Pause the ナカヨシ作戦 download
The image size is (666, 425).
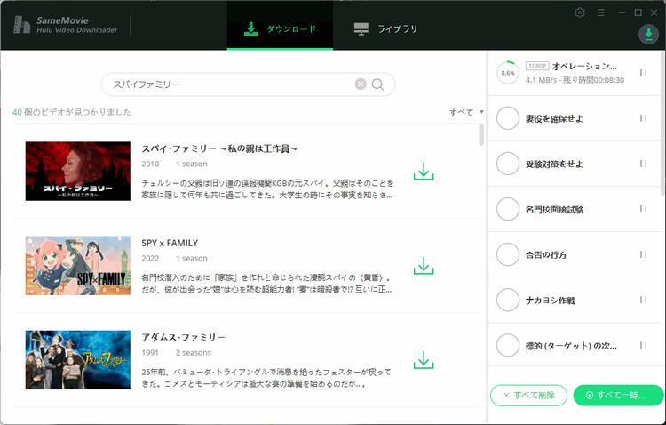pyautogui.click(x=644, y=300)
